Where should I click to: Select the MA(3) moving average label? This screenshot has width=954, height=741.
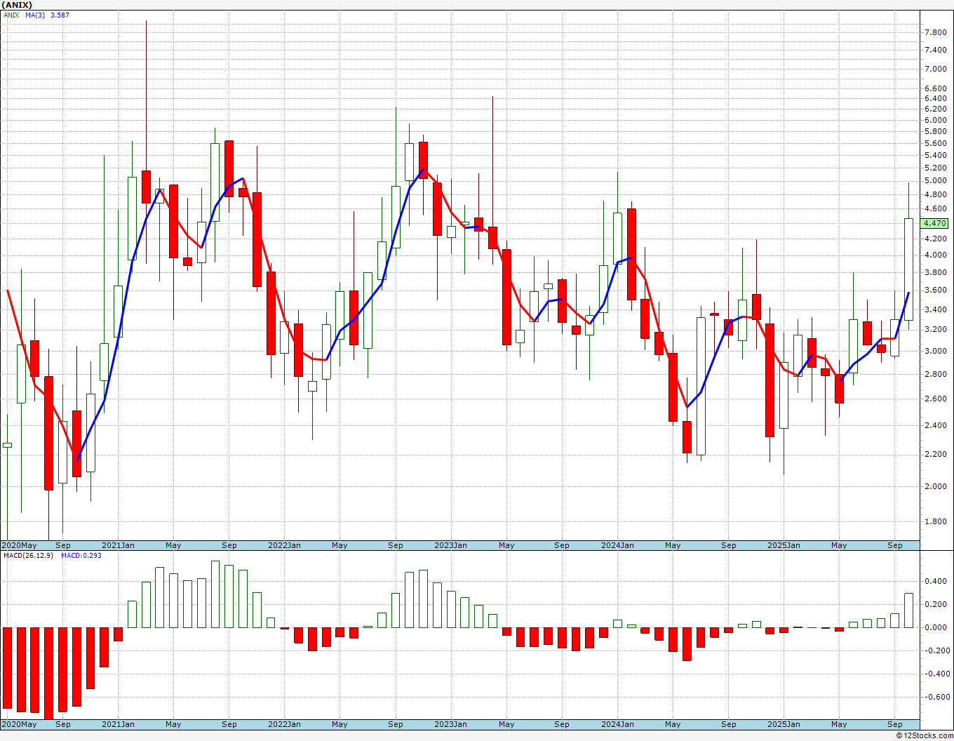[x=35, y=15]
